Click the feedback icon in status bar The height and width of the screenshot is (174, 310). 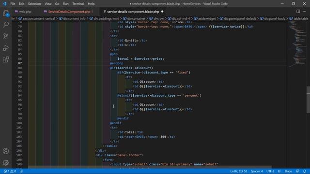(x=297, y=171)
